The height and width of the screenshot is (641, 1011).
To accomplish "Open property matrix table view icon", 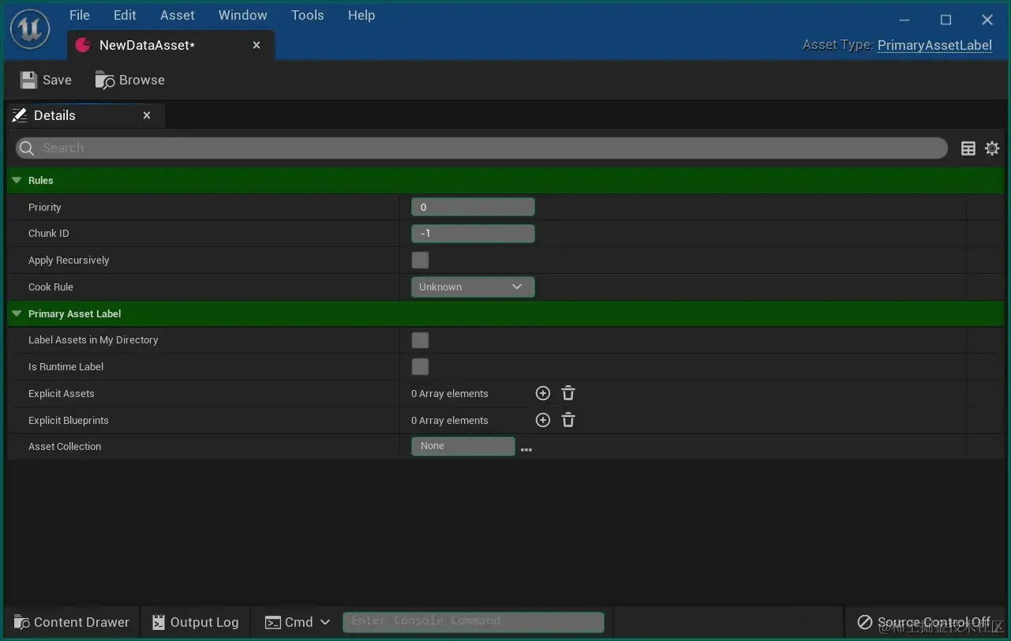I will coord(968,148).
